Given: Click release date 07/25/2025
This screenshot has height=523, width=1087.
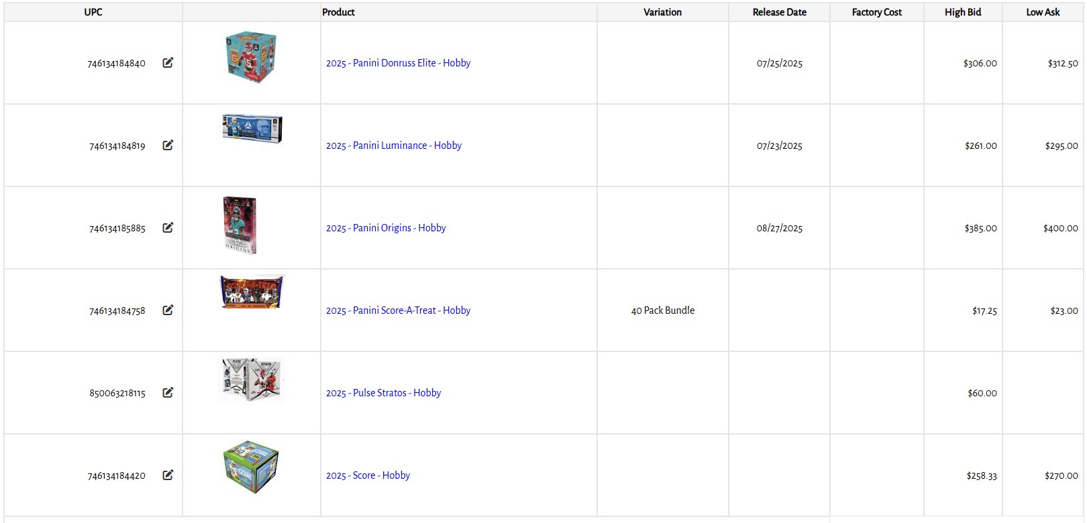Looking at the screenshot, I should click(780, 64).
